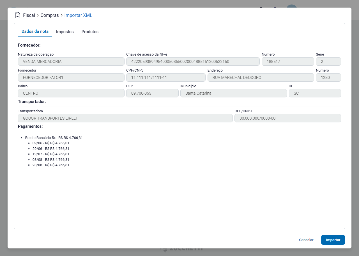This screenshot has height=256, width=359.
Task: Select the Dados da nota tab
Action: 35,31
